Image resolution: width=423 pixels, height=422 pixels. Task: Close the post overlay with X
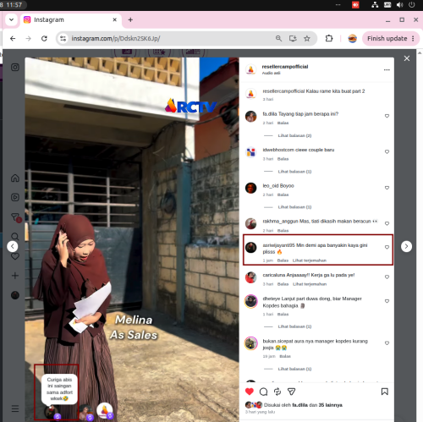click(407, 58)
